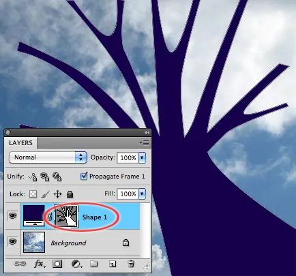296x276 pixels.
Task: Add a layer mask using the mask icon
Action: pyautogui.click(x=57, y=264)
